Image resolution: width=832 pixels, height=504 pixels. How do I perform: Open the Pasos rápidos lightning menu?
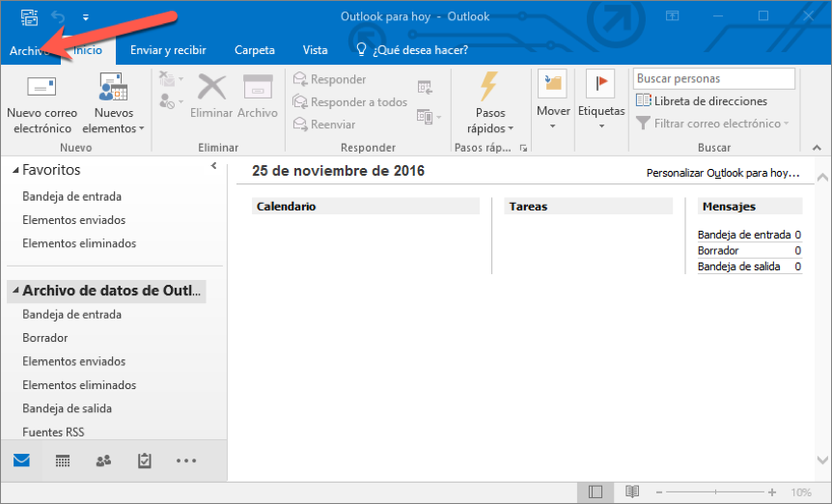click(489, 103)
